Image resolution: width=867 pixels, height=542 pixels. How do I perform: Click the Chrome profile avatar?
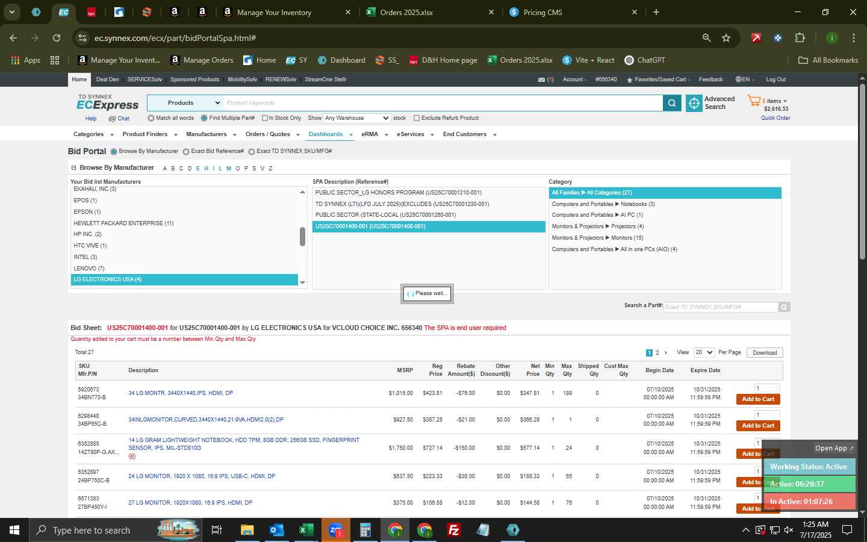831,38
